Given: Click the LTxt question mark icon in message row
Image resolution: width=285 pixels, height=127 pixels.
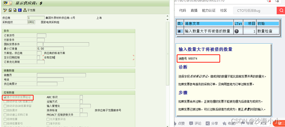Looking at the screenshot, I should 237,31.
